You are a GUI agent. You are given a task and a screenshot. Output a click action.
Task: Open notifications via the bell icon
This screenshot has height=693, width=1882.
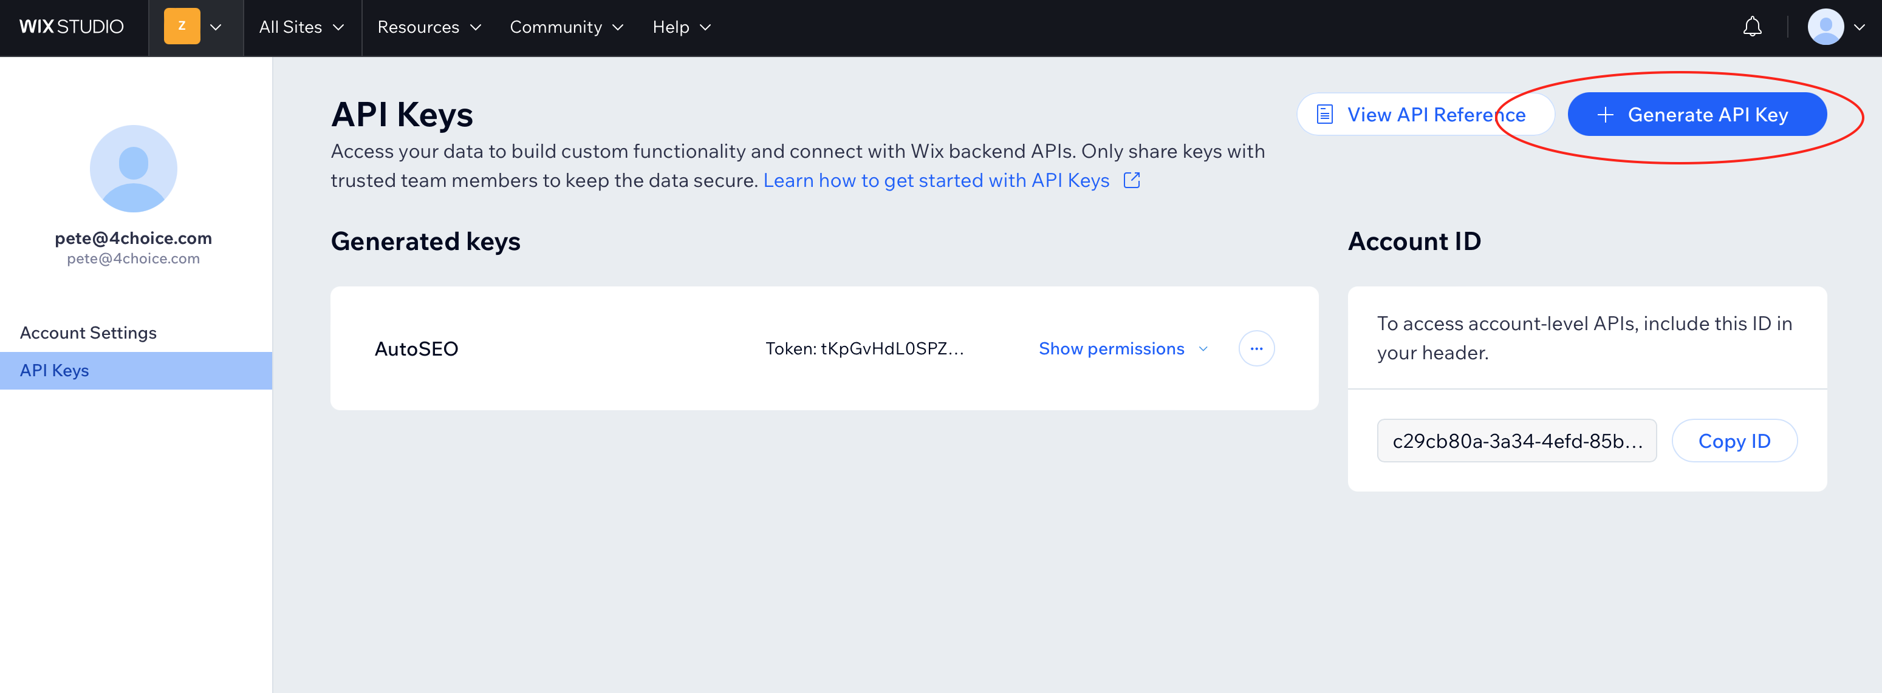(x=1752, y=27)
